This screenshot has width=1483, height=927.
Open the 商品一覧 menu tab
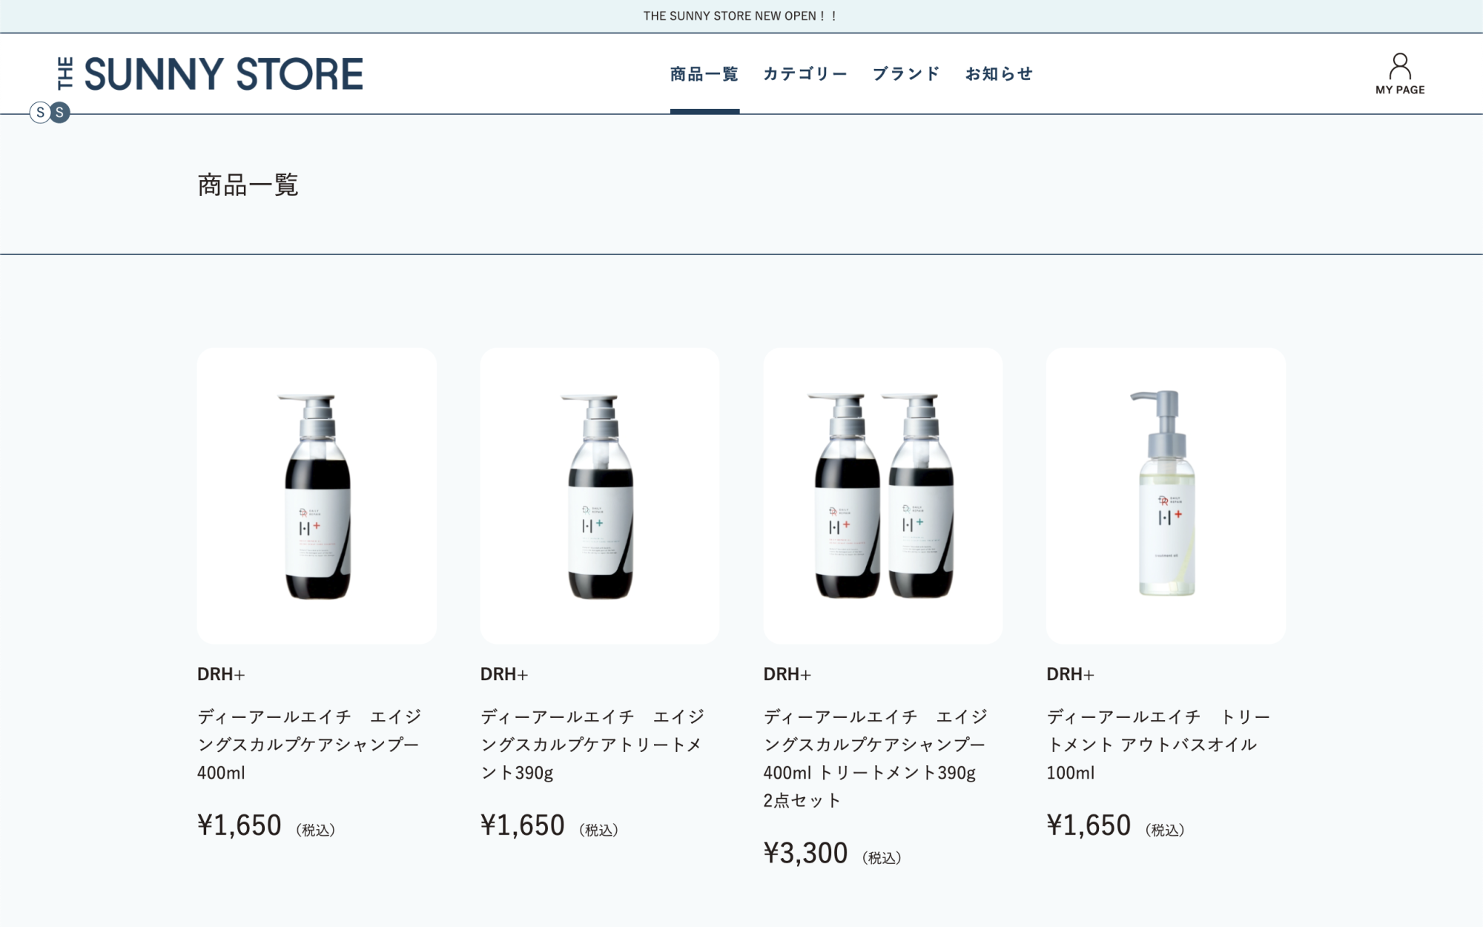pos(704,73)
